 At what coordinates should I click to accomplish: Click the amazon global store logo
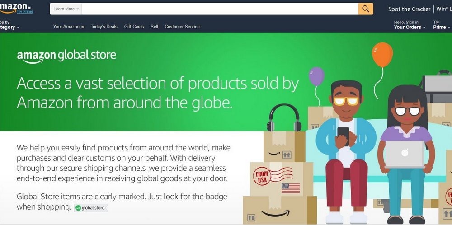(x=66, y=56)
